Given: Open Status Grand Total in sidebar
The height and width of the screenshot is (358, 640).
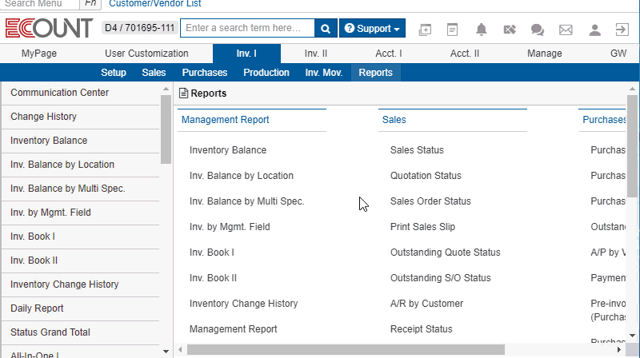Looking at the screenshot, I should [81, 332].
